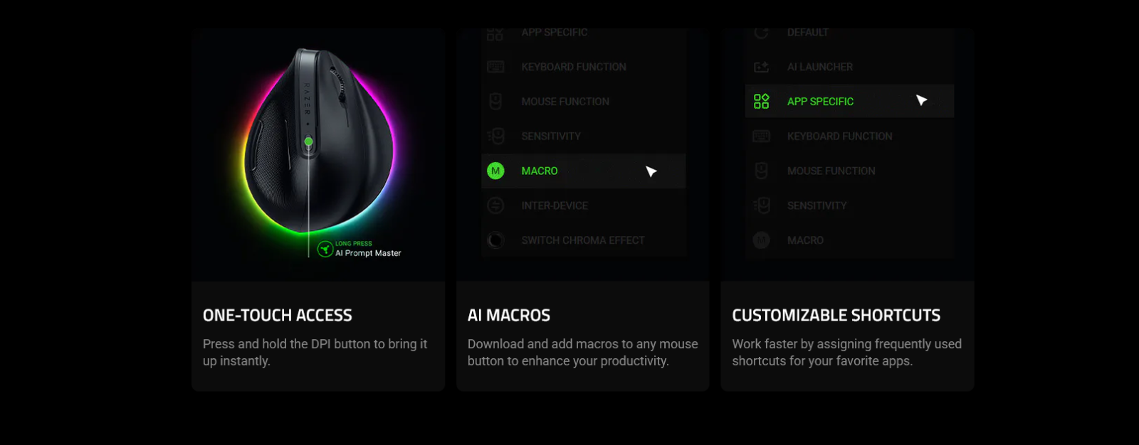
Task: Click the AI Launcher icon
Action: [x=761, y=67]
